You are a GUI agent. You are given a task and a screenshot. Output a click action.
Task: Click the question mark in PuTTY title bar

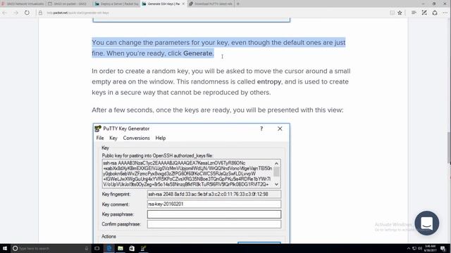pos(261,129)
